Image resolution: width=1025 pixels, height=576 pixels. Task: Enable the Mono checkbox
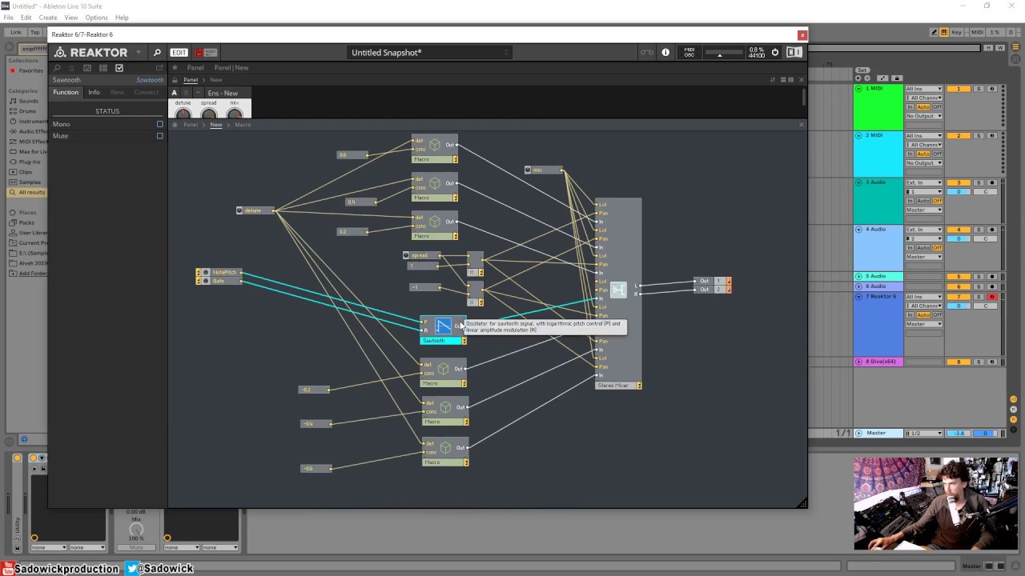click(x=159, y=124)
